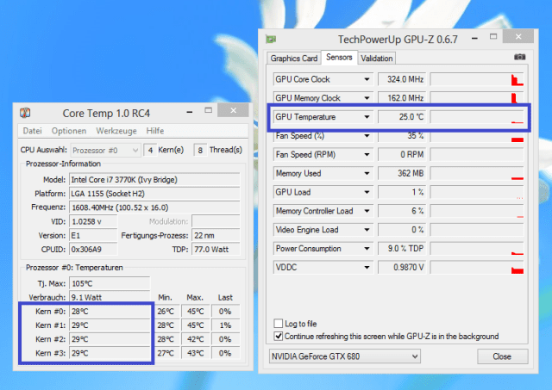Viewport: 552px width, 390px height.
Task: Click the Model field Intel Core i7 3770K
Action: (154, 180)
